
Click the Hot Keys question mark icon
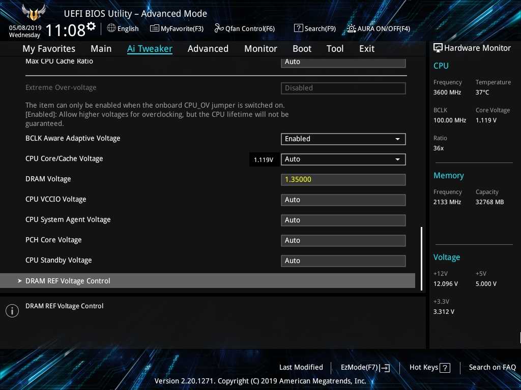click(x=445, y=368)
